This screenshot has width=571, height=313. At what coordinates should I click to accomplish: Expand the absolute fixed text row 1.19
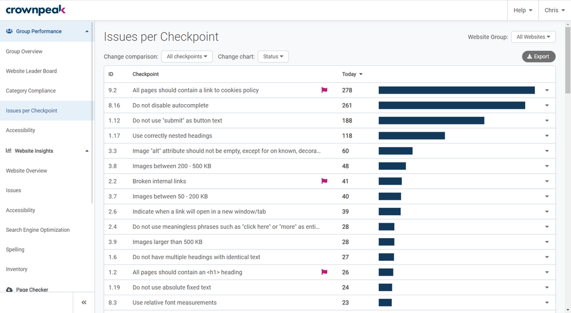[547, 287]
